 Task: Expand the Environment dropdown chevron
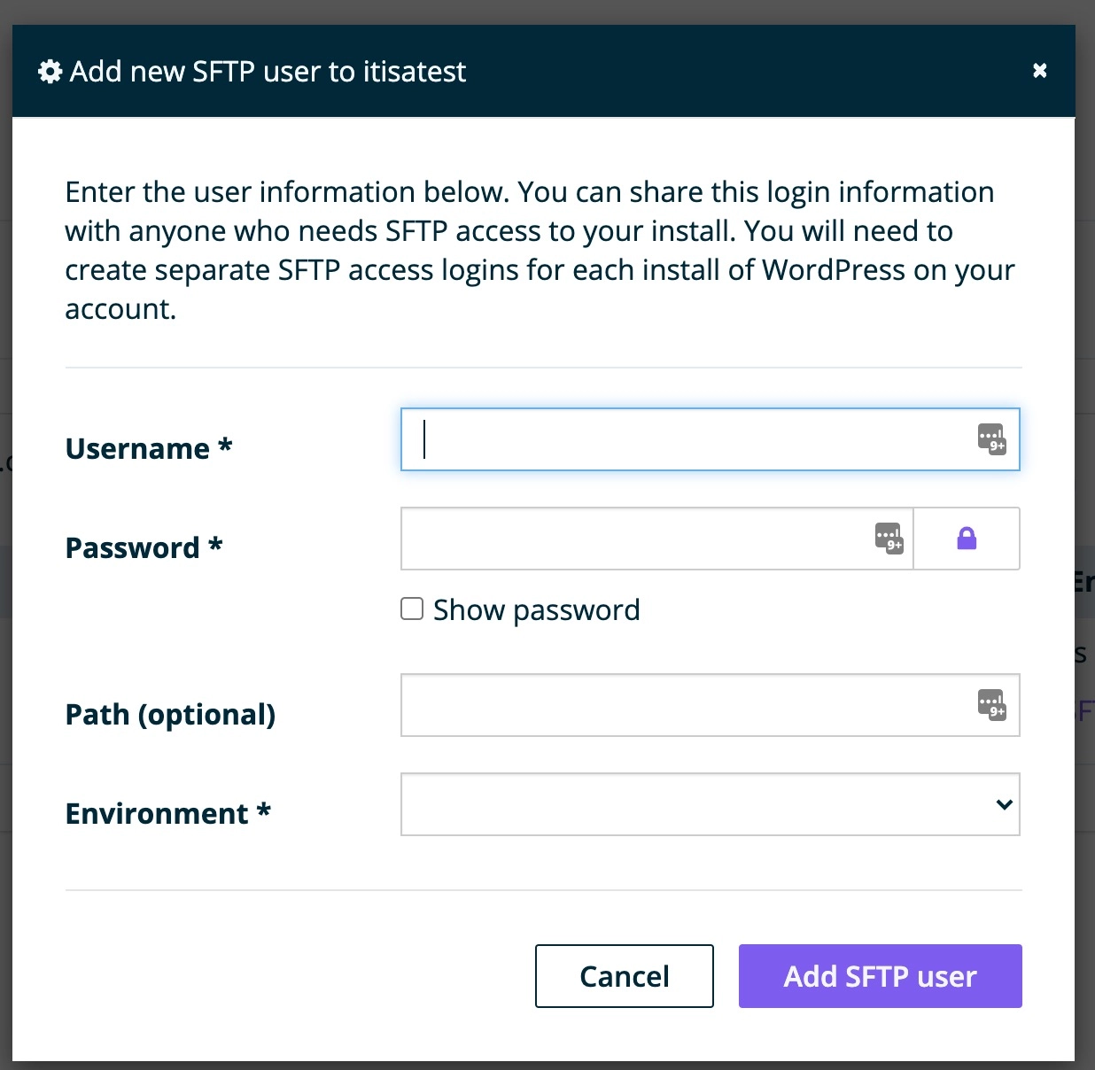1004,804
